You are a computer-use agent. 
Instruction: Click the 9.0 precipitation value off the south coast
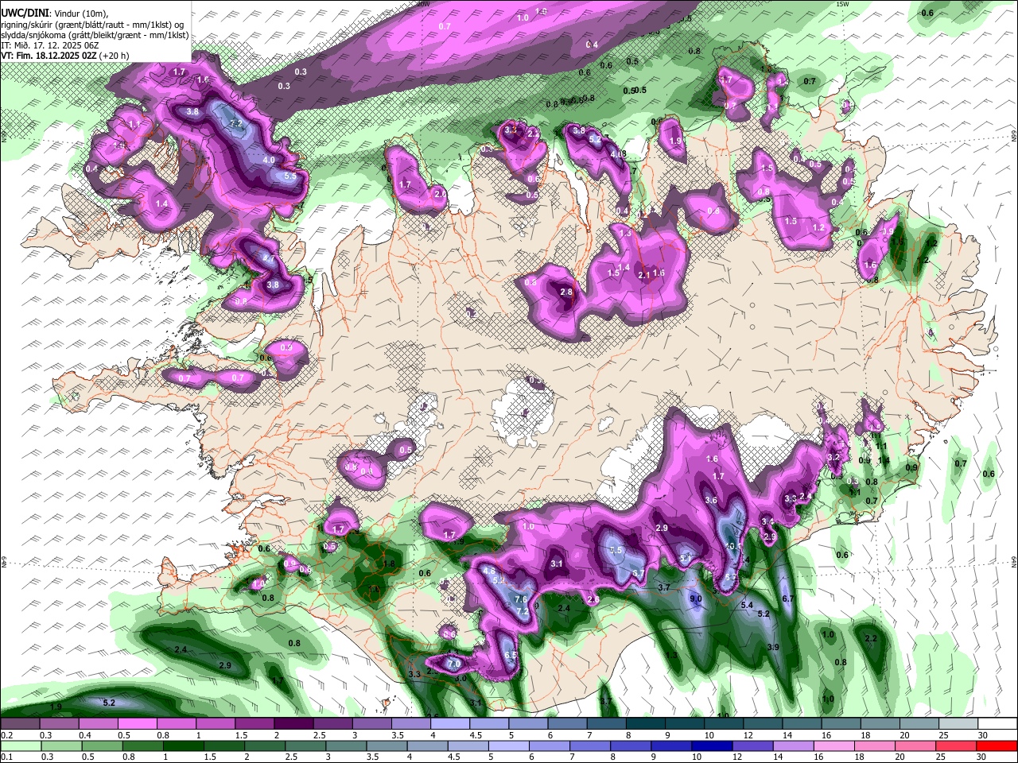[695, 598]
